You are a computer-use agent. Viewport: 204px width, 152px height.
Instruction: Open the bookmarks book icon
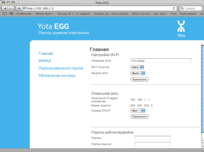tap(4, 14)
